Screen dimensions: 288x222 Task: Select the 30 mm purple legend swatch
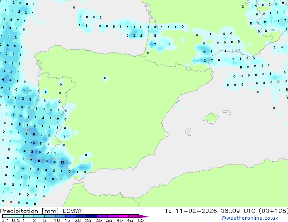103,216
